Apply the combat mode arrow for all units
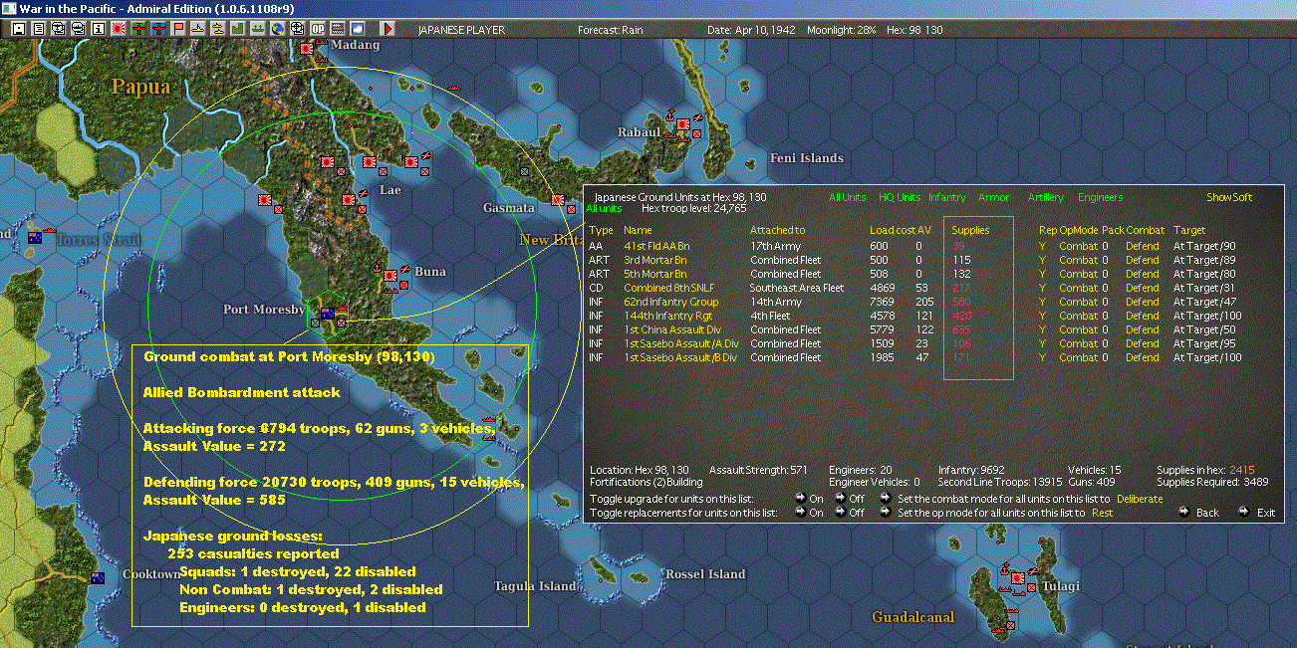The image size is (1297, 648). [886, 499]
